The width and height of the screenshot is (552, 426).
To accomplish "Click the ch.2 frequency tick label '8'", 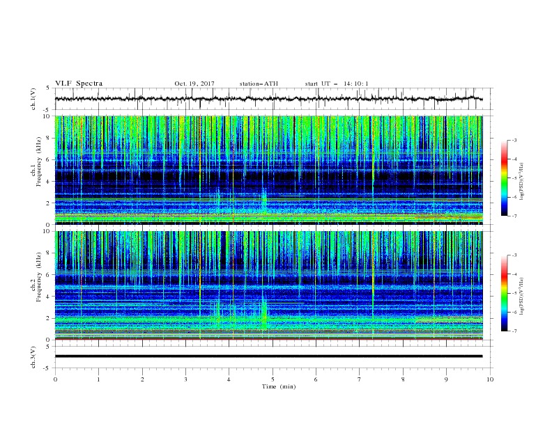I will click(48, 253).
